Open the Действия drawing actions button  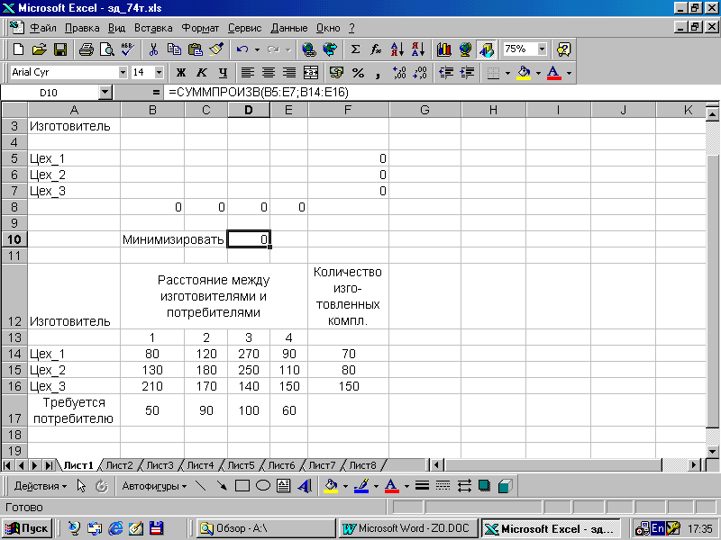tap(40, 486)
